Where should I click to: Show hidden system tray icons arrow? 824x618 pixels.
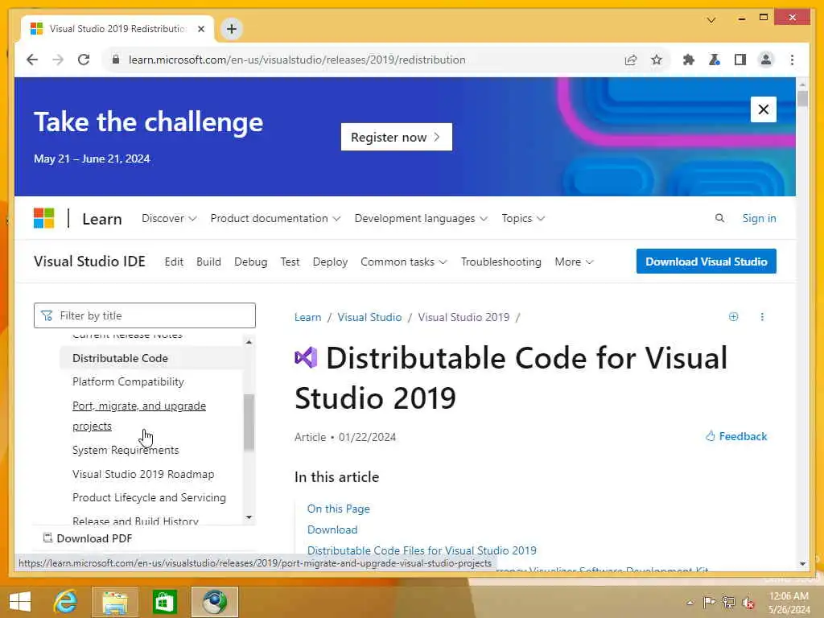coord(690,603)
